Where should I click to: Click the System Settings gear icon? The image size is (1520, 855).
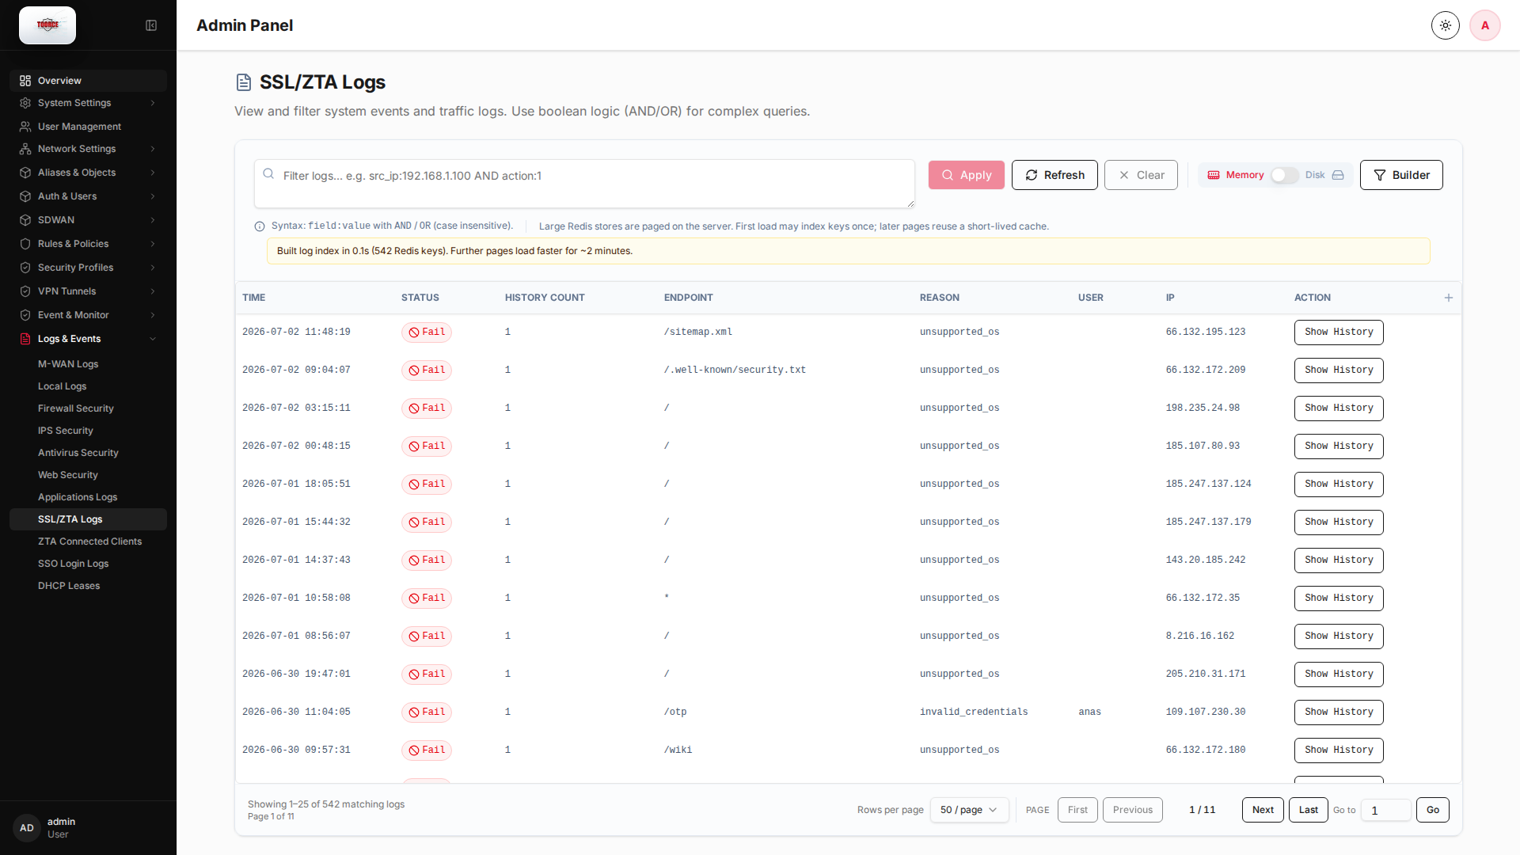coord(25,103)
